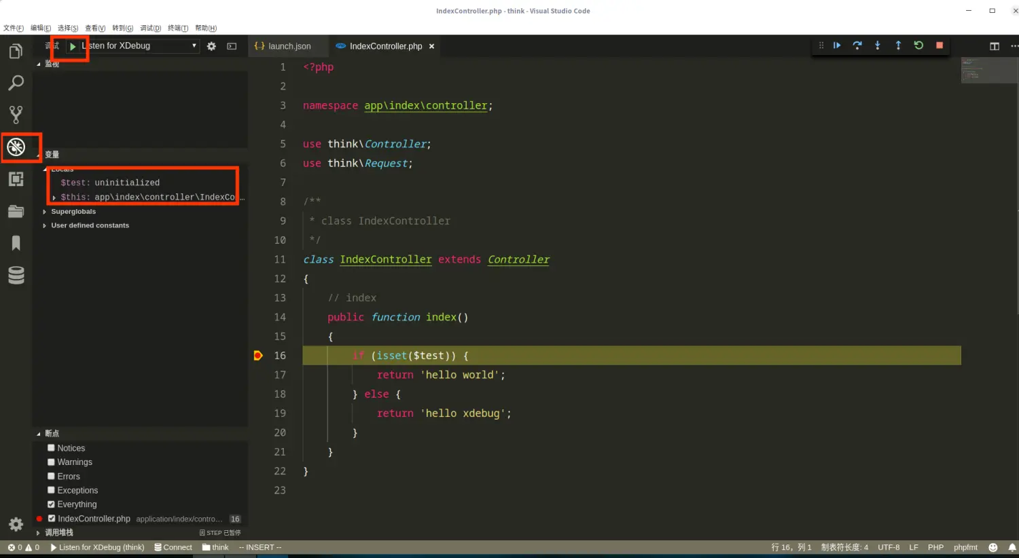
Task: Click the breakpoint glyph on line 16
Action: (258, 355)
